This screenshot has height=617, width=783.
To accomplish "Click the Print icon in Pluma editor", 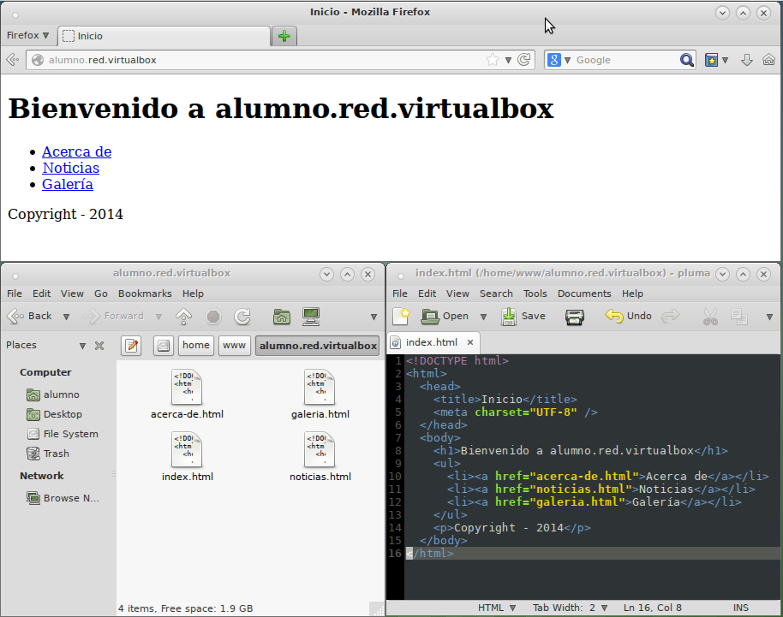I will pyautogui.click(x=575, y=317).
